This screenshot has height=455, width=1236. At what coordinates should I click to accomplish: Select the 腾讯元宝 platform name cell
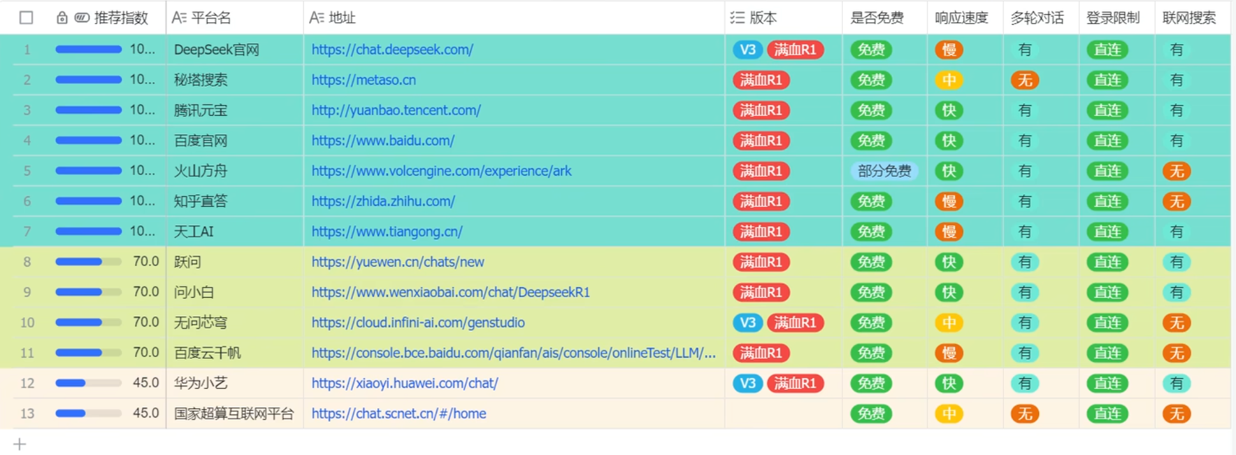pos(234,110)
